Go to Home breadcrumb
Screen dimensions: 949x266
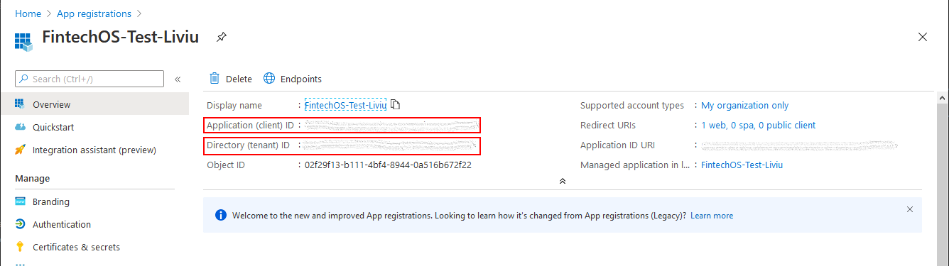click(28, 13)
